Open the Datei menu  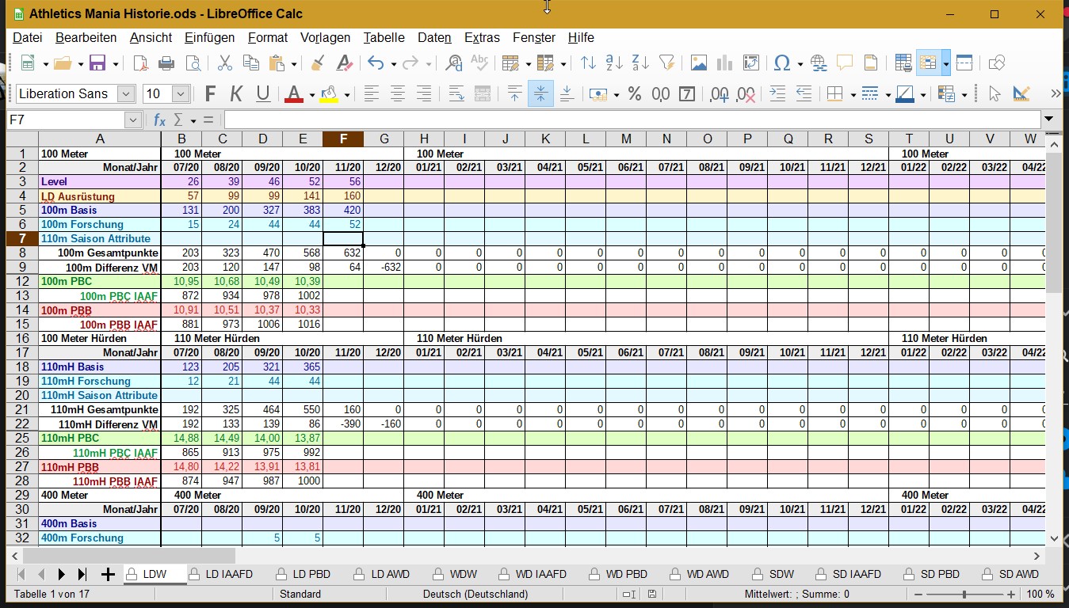[x=28, y=37]
